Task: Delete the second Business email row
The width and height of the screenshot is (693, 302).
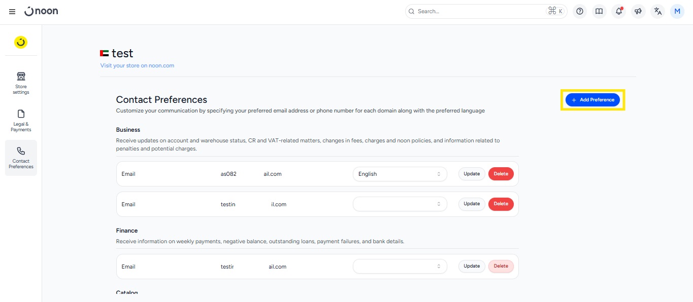Action: pyautogui.click(x=501, y=204)
